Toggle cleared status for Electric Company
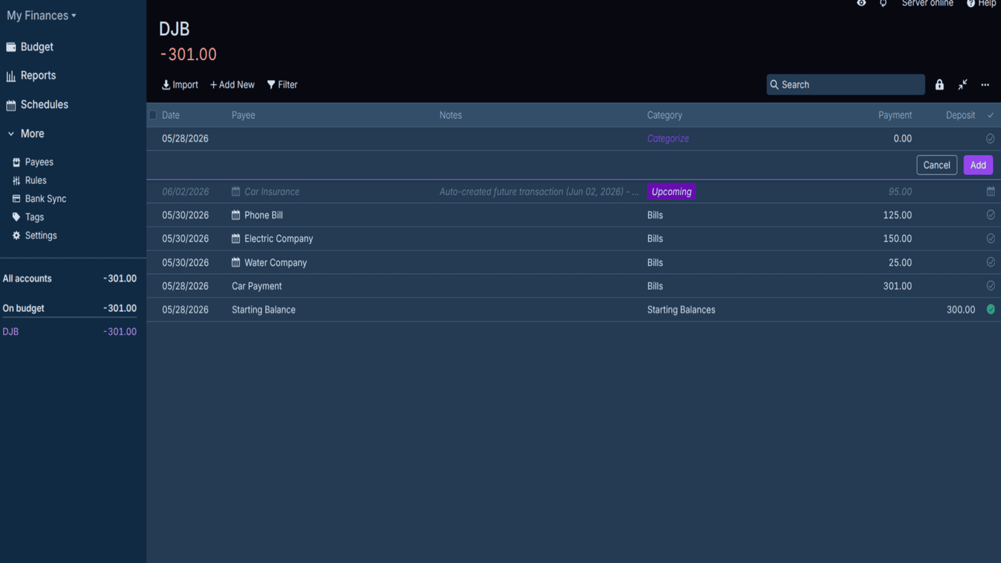Screen dimensions: 1001x563 coord(991,238)
